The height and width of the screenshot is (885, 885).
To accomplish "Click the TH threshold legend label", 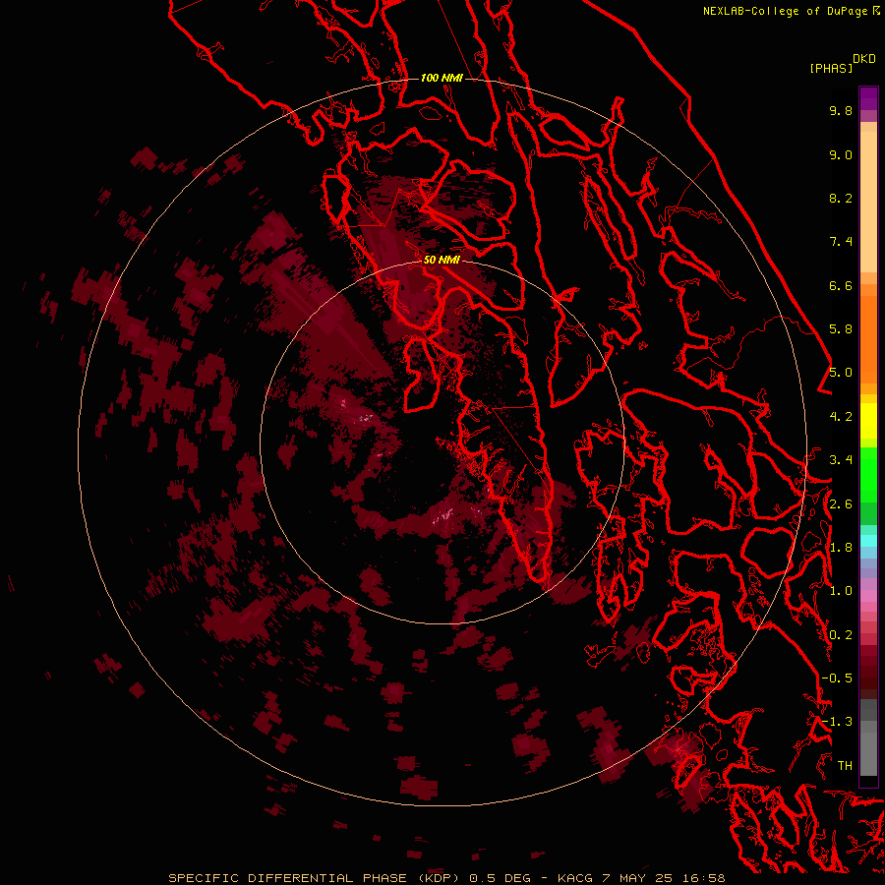I will point(845,766).
